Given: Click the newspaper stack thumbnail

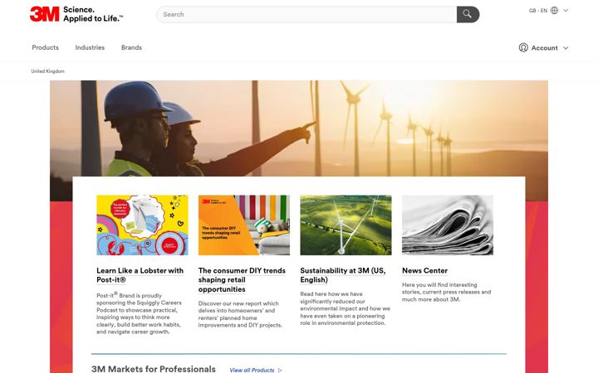Looking at the screenshot, I should (448, 225).
